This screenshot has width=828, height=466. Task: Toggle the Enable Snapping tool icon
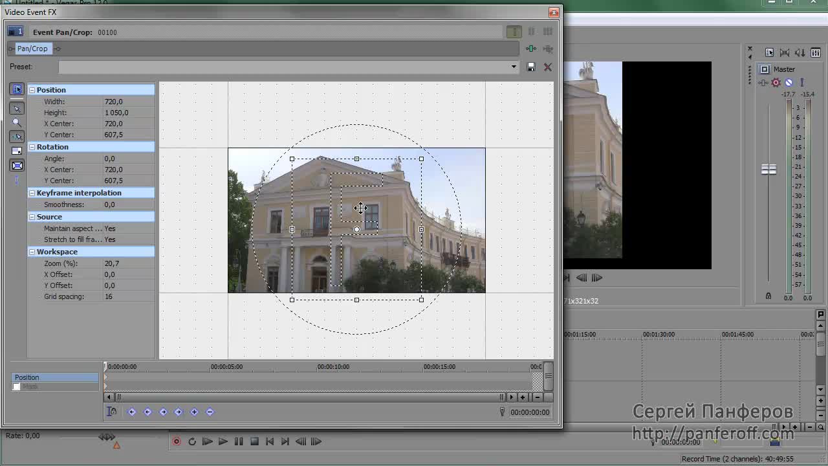17,137
